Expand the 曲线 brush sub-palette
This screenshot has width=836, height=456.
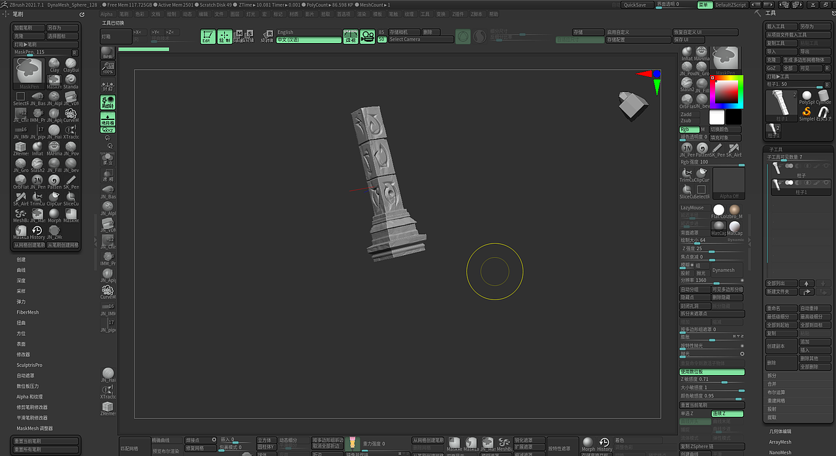click(x=22, y=269)
